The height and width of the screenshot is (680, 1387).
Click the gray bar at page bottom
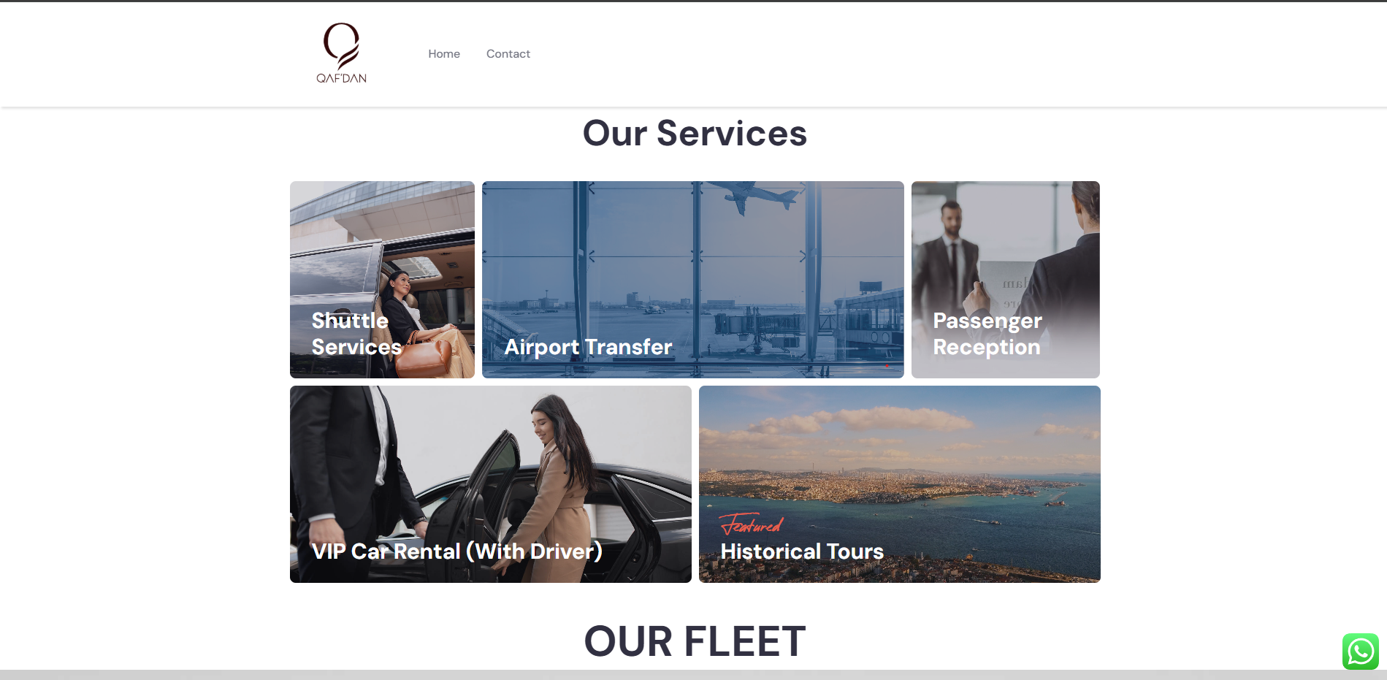click(693, 675)
